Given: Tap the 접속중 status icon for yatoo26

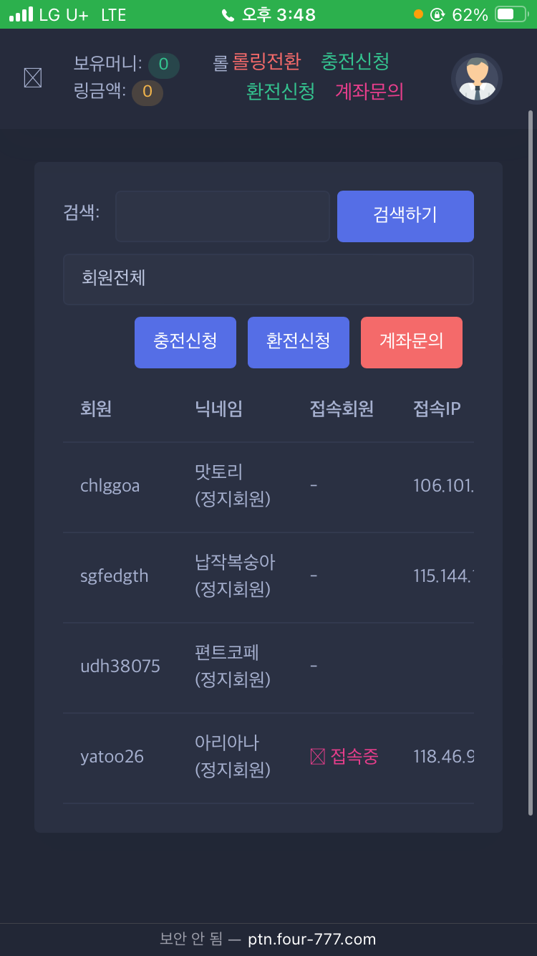Looking at the screenshot, I should click(318, 757).
